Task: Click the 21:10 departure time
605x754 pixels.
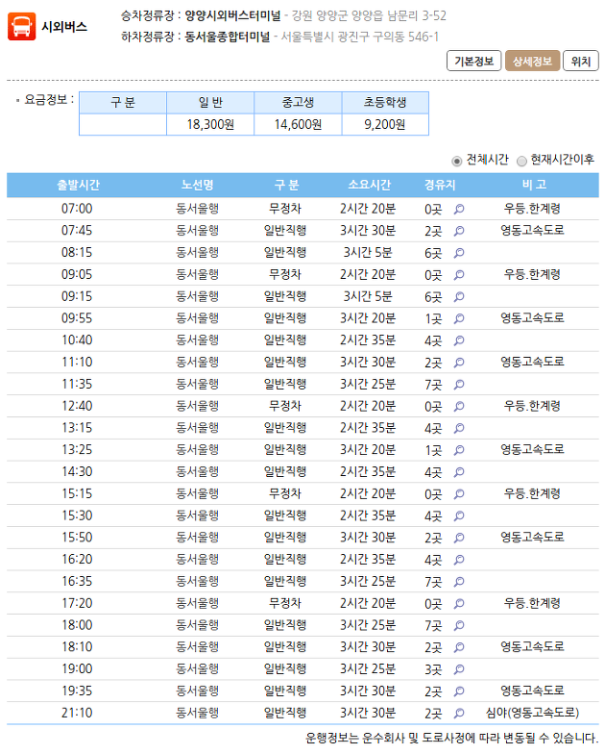Action: [77, 714]
